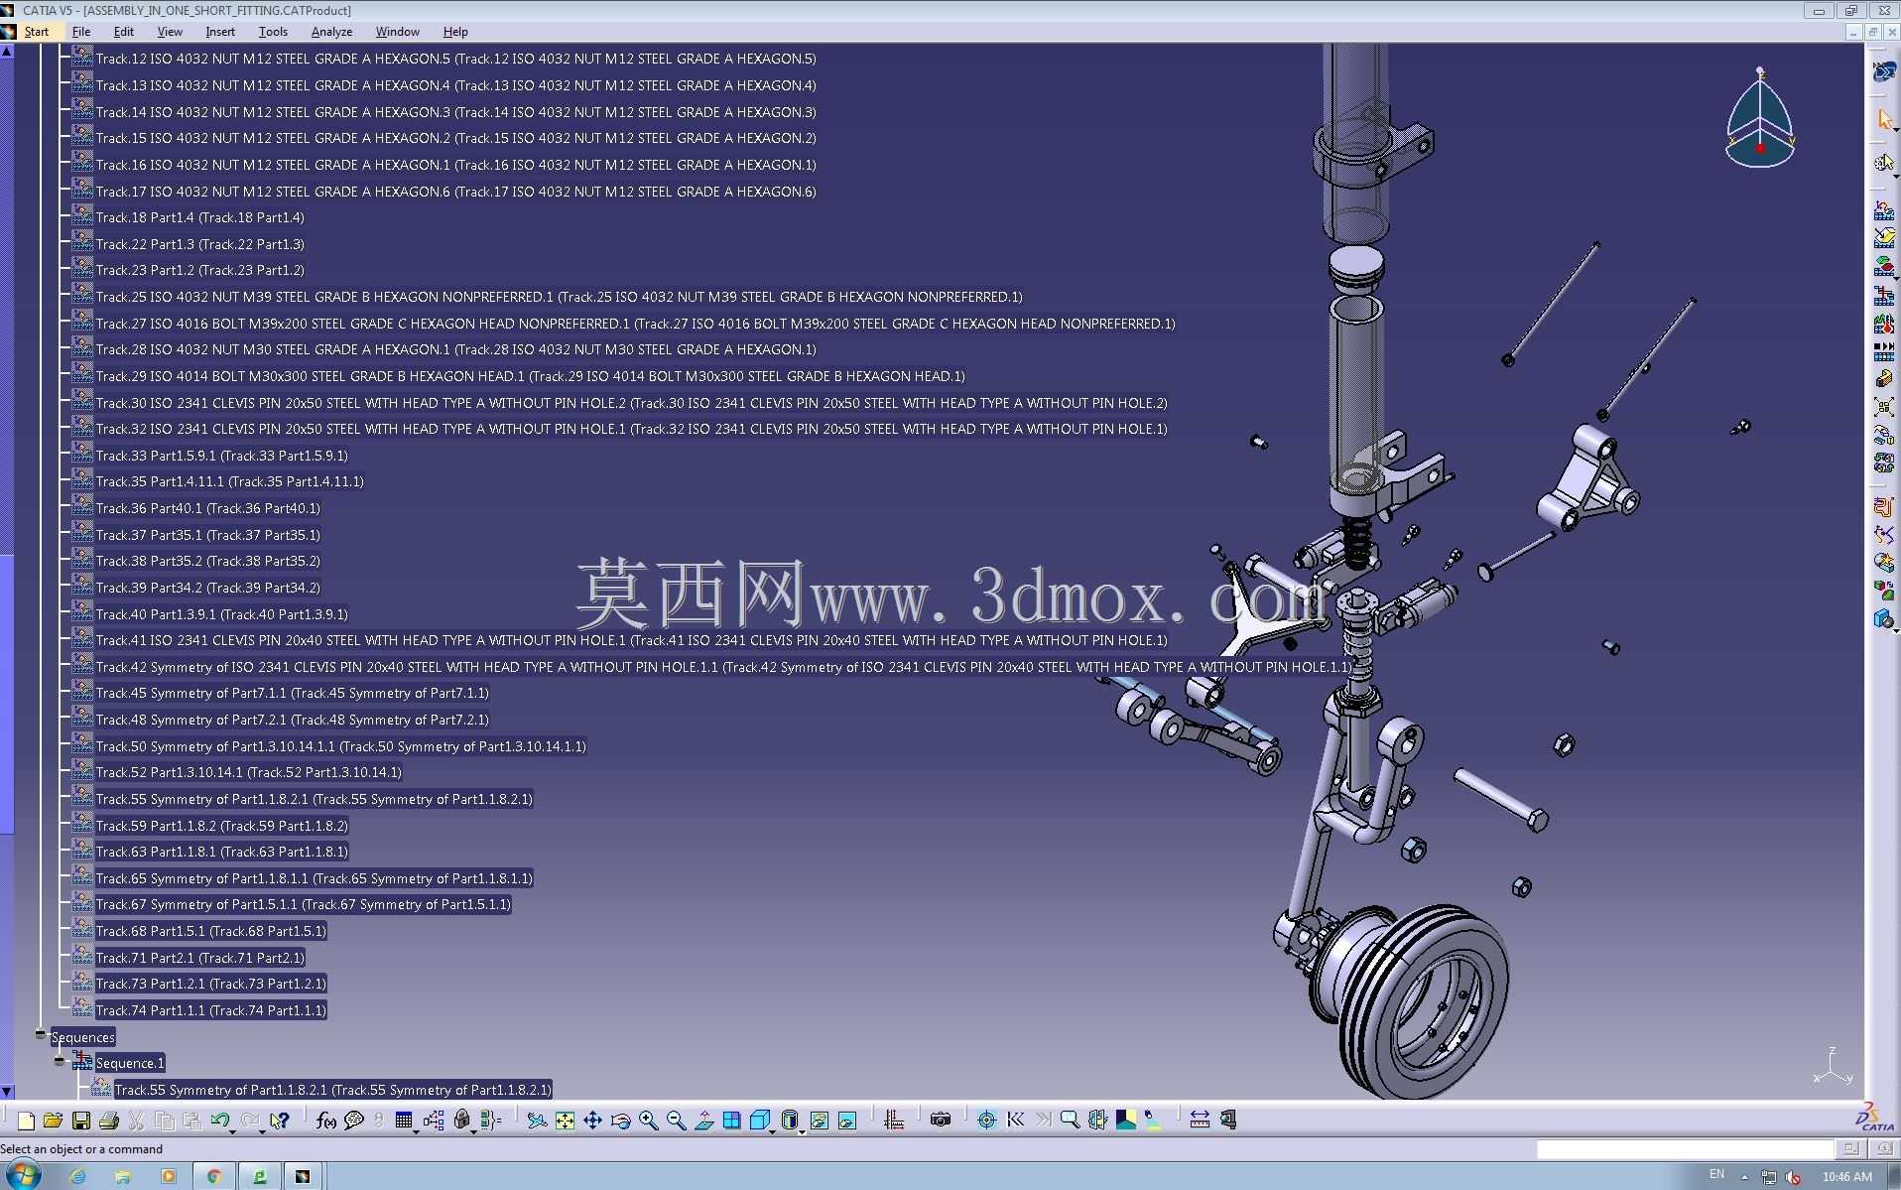
Task: Open the Edit menu
Action: tap(123, 32)
